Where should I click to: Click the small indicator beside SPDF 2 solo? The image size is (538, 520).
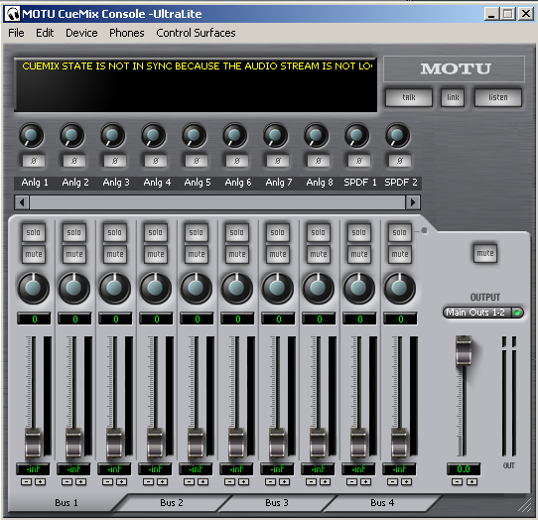pos(424,231)
